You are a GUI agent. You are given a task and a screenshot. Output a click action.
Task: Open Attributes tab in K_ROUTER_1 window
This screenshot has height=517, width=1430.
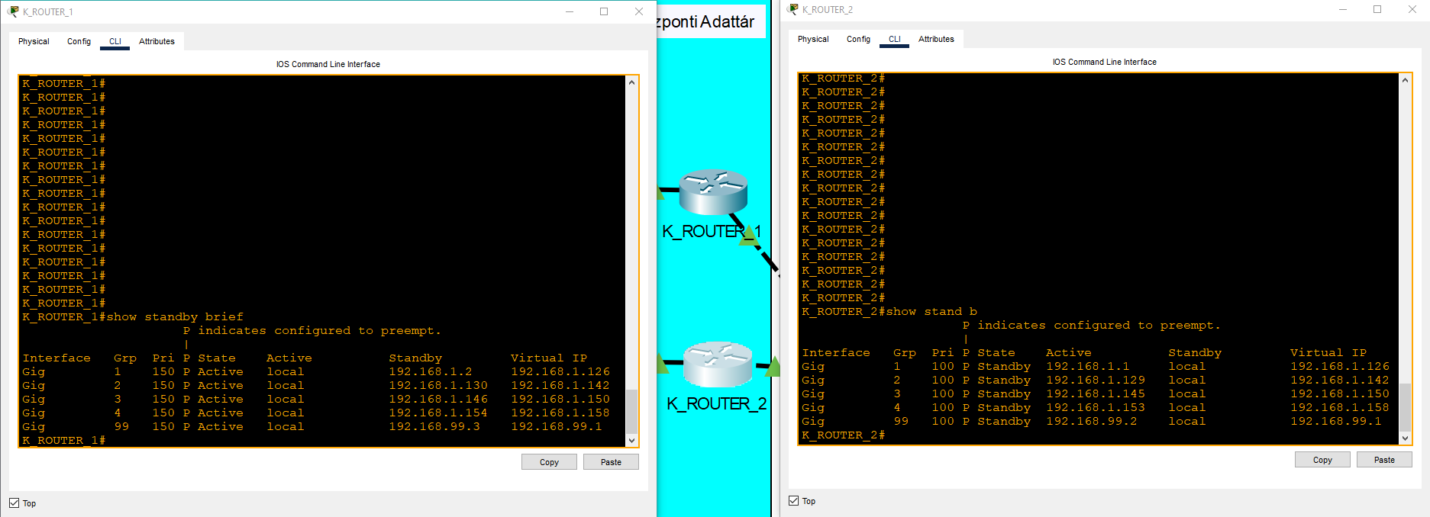click(x=157, y=41)
